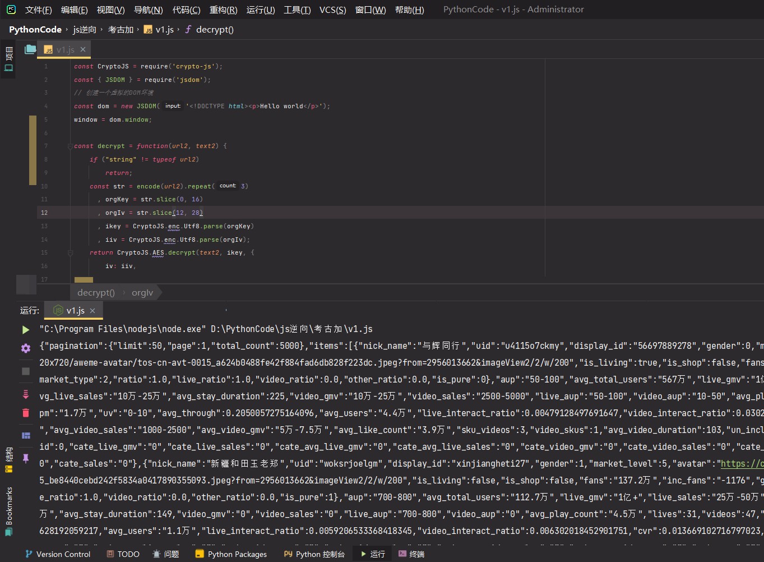Open the Version Control tool window
This screenshot has height=562, width=764.
(58, 554)
